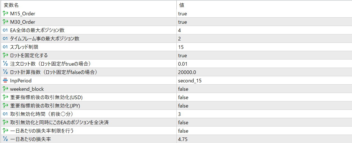Open the InpPeriod second_15 dropdown value
The width and height of the screenshot is (352, 143).
190,80
